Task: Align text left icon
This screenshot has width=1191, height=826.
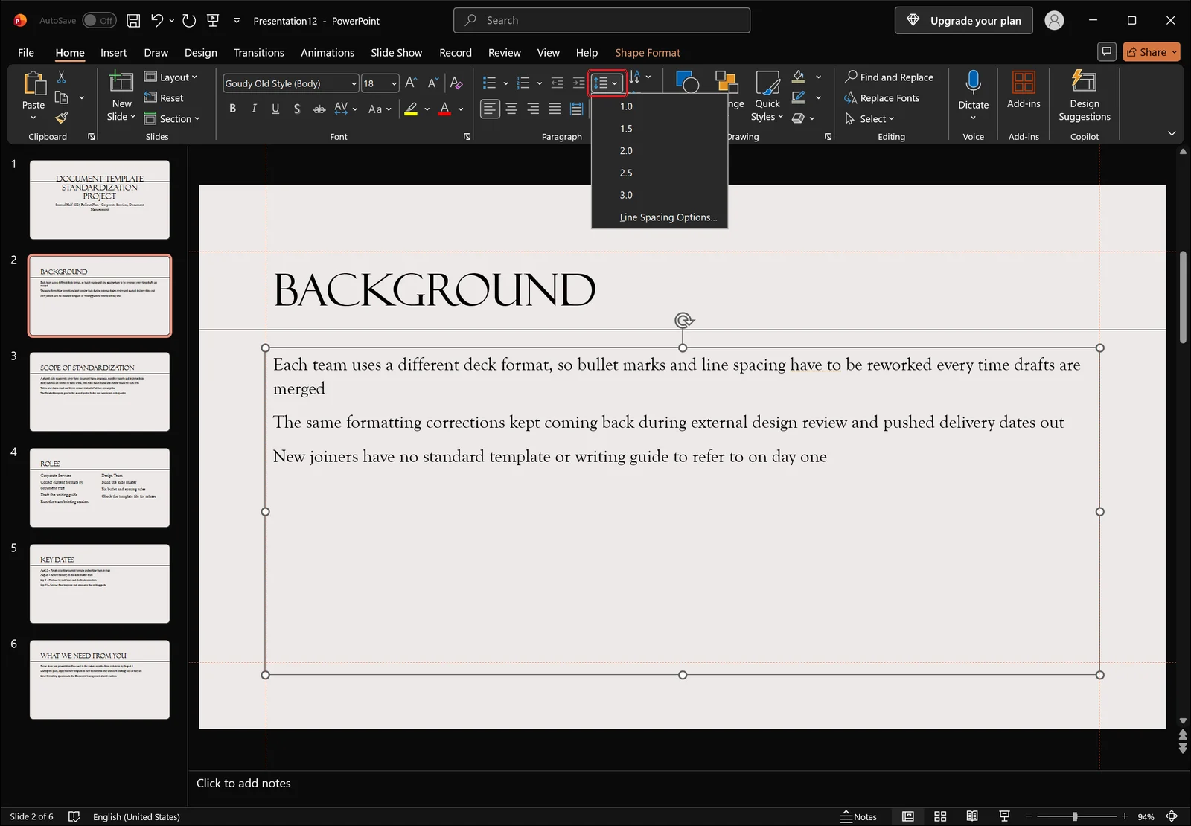Action: coord(489,109)
